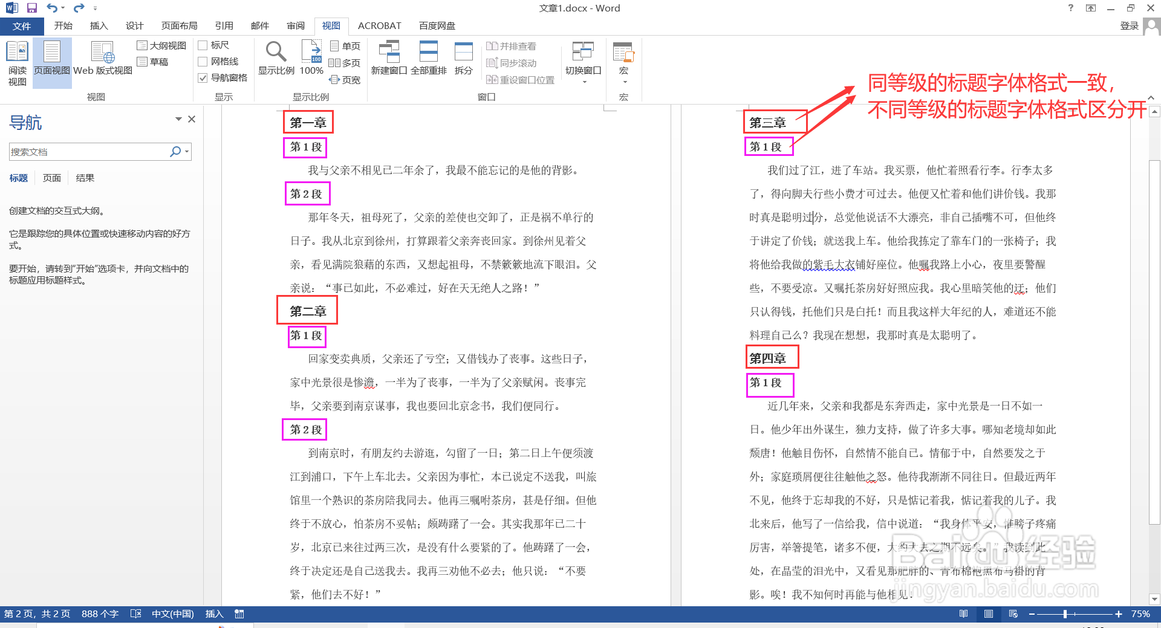Click Sign in (登录) link
1161x628 pixels.
(x=1129, y=26)
